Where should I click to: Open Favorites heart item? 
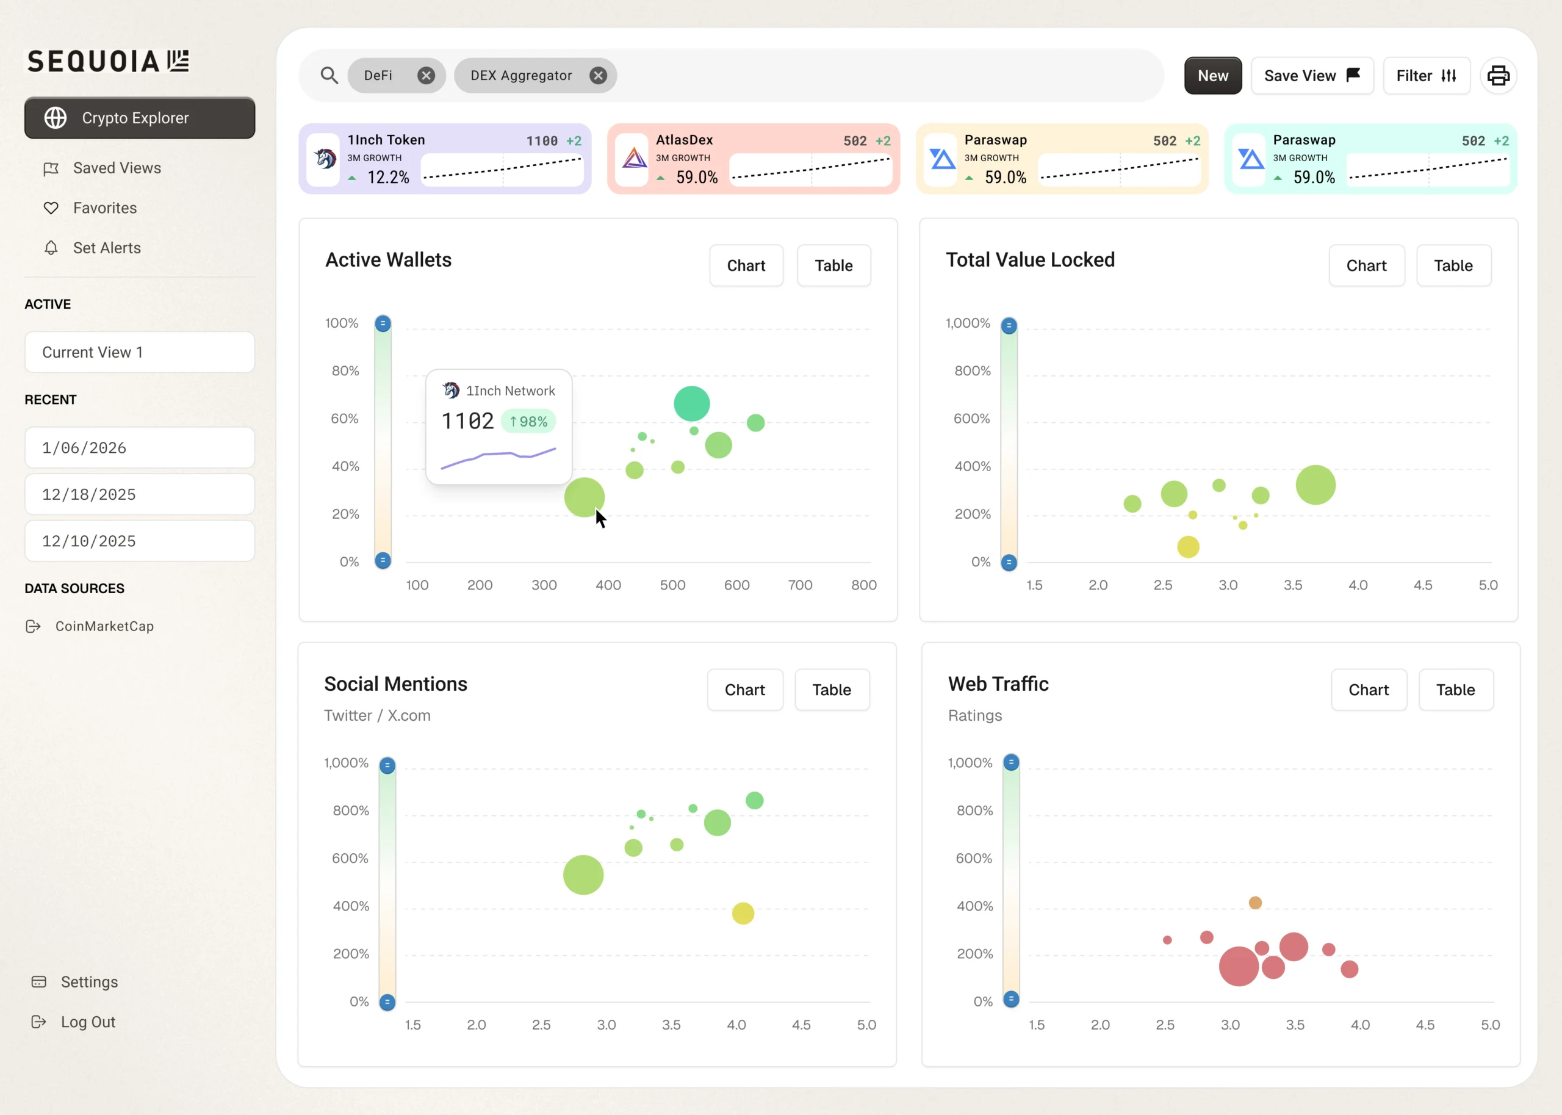coord(104,208)
